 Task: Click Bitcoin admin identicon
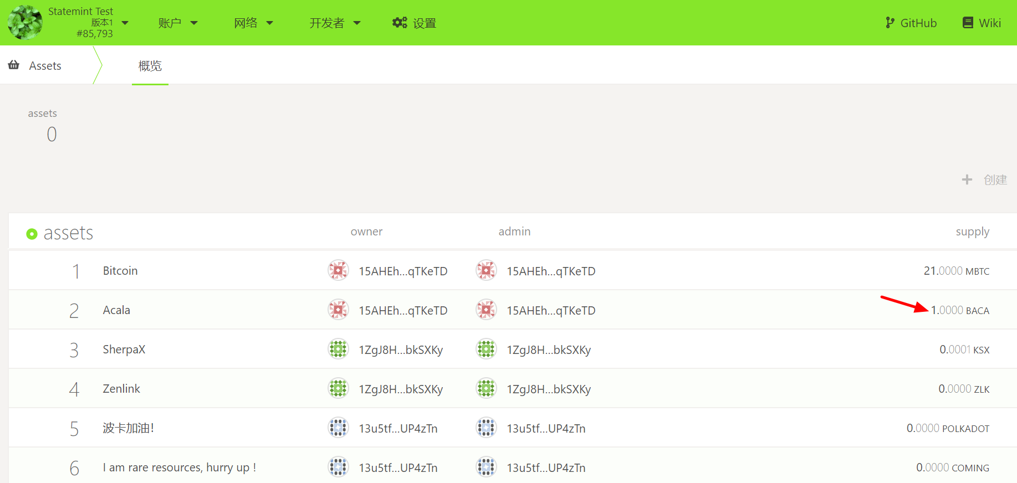tap(486, 271)
